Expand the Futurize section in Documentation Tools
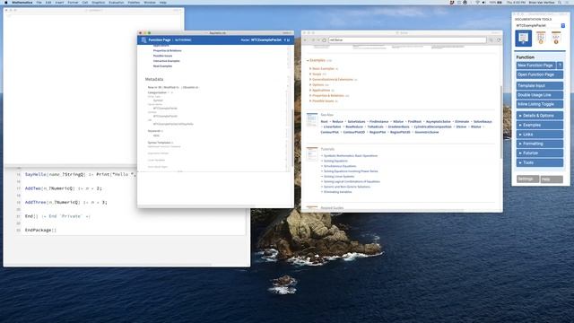The image size is (574, 323). pos(540,153)
